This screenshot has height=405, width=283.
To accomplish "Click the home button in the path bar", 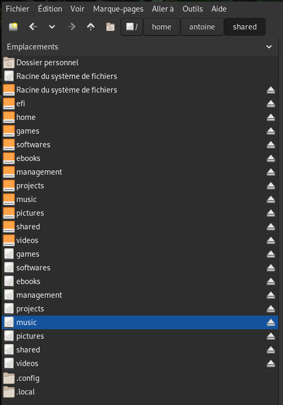I will pos(161,27).
